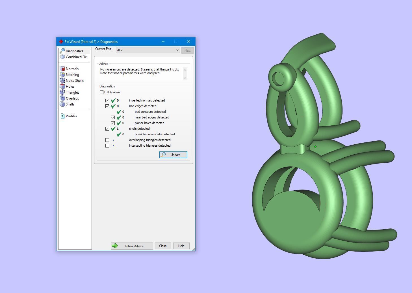Open the Overlaps fix icon
This screenshot has height=293, width=412.
(62, 98)
